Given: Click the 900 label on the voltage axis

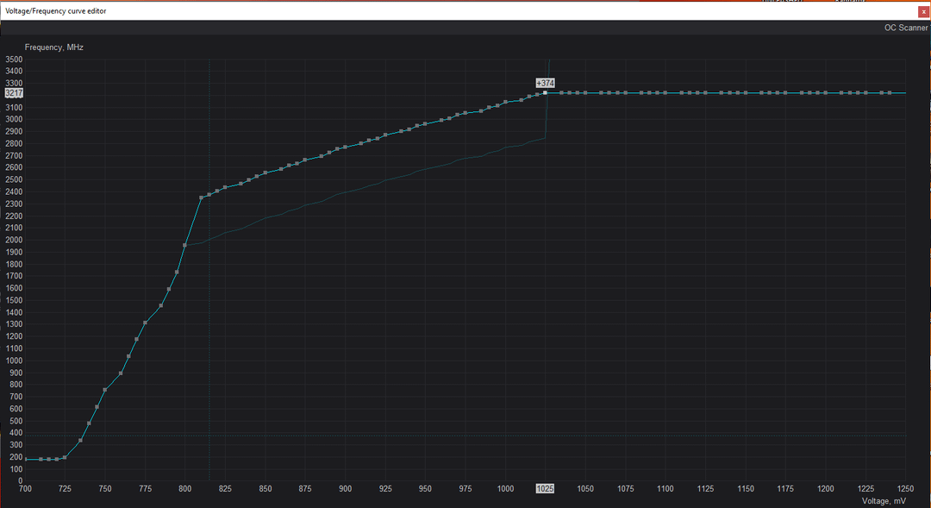Looking at the screenshot, I should 345,489.
